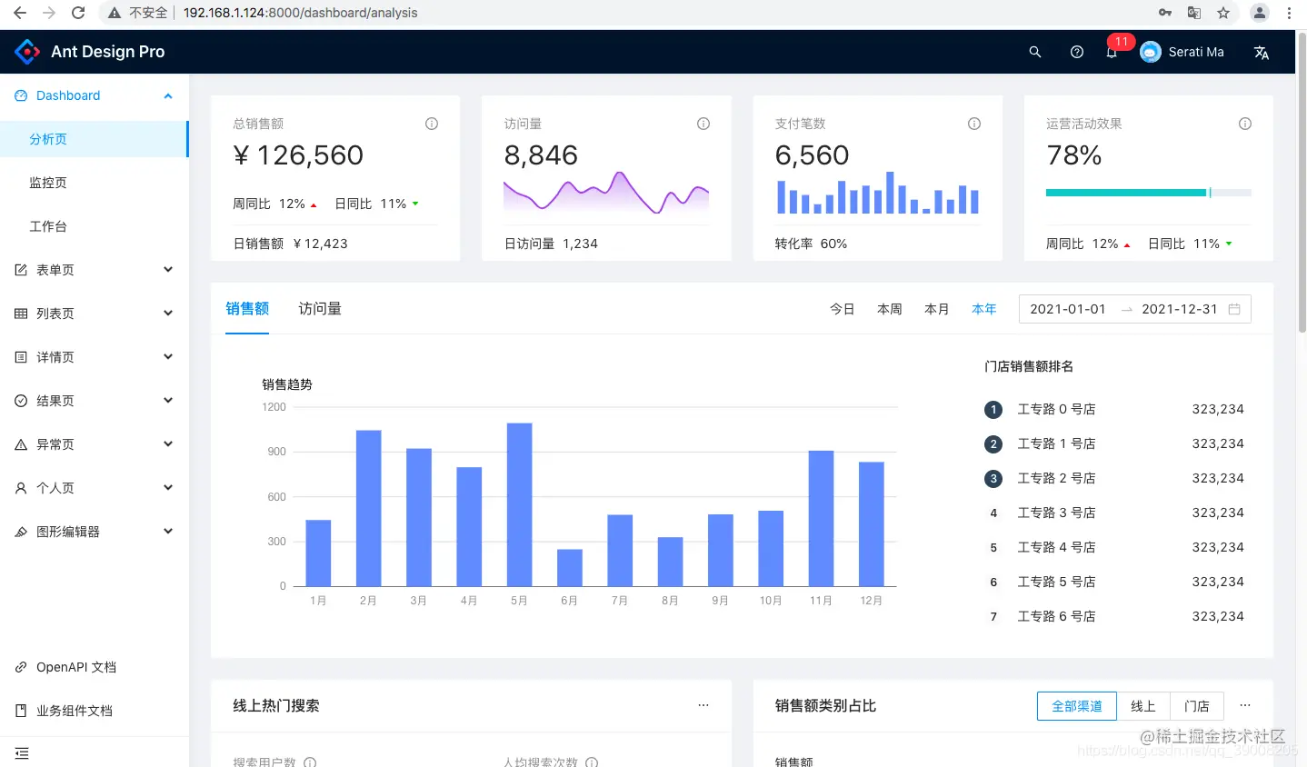
Task: Click the sidebar collapse icon at bottom left
Action: coord(22,753)
